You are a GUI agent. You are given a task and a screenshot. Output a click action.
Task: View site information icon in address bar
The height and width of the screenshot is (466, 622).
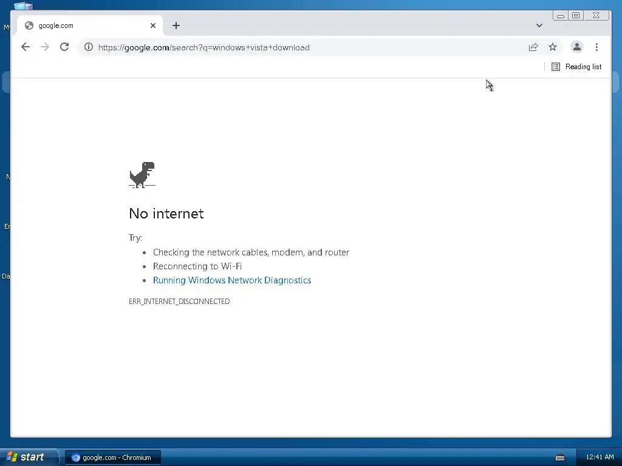[x=89, y=47]
